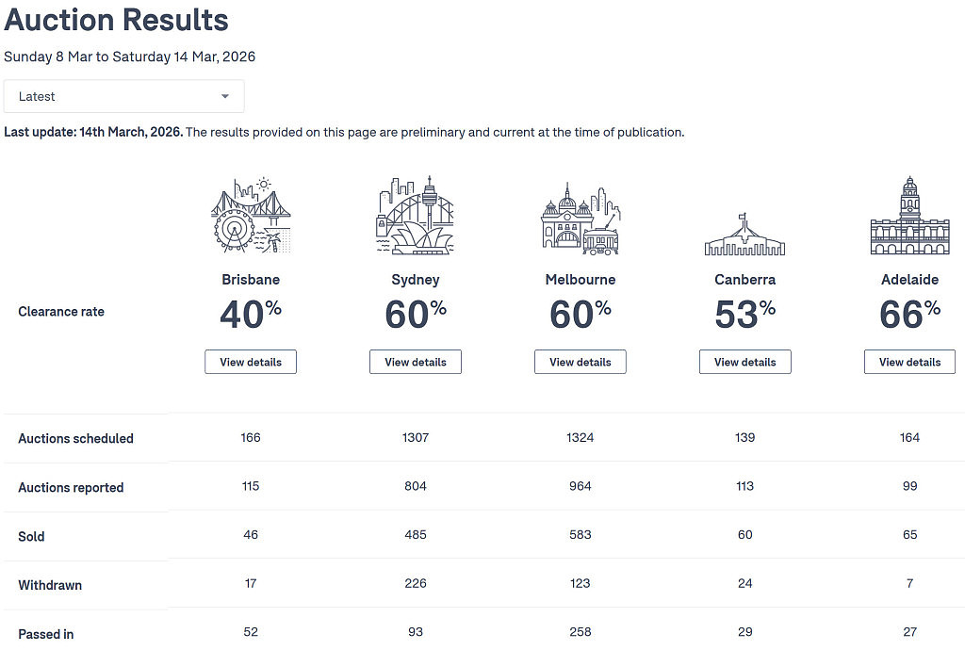965x650 pixels.
Task: Show Adelaide auction details
Action: (909, 362)
